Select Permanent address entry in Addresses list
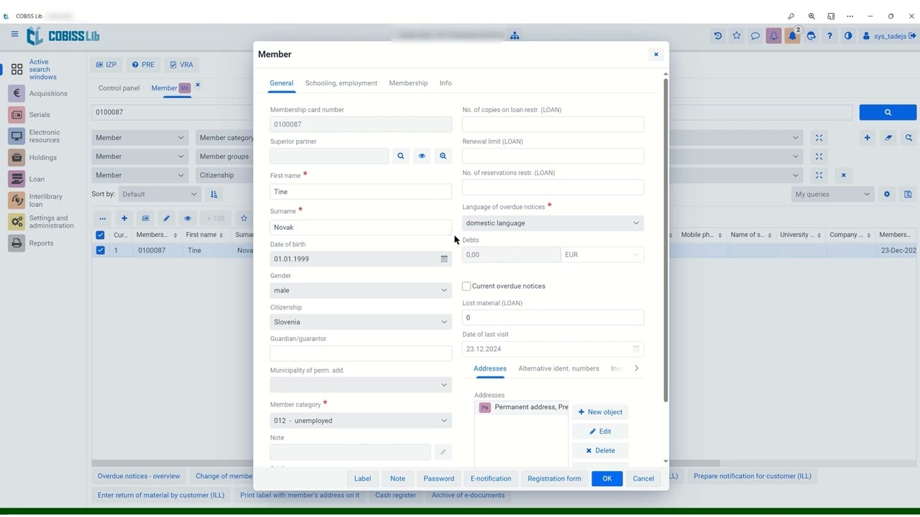Image resolution: width=920 pixels, height=517 pixels. coord(523,407)
